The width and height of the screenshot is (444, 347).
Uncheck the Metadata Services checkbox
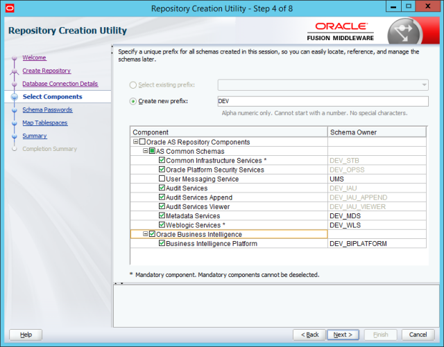[162, 215]
